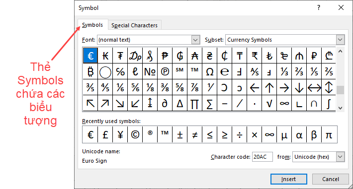Select the Philippine Peso sign
This screenshot has width=353, height=189.
coord(165,55)
